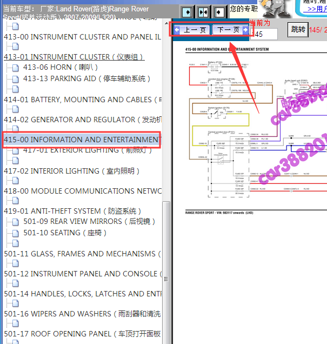Click page icon above 501-17 ROOF OPENING PANEL
Screen dimensions: 327x344
point(15,323)
